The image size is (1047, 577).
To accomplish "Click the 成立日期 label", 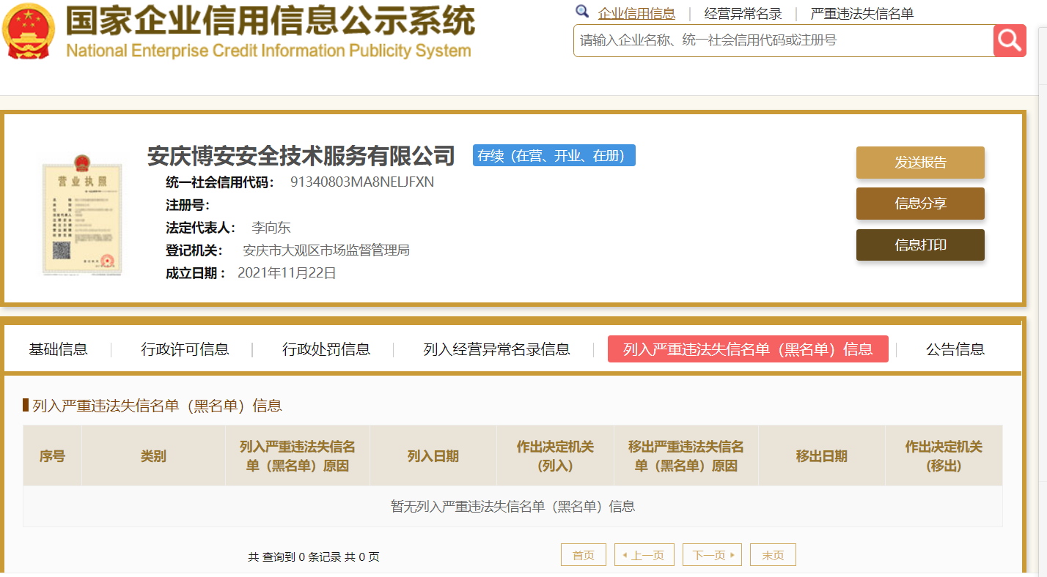I will click(x=196, y=273).
